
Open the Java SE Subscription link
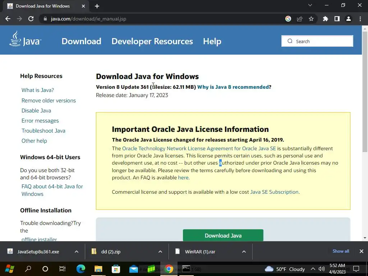click(274, 192)
